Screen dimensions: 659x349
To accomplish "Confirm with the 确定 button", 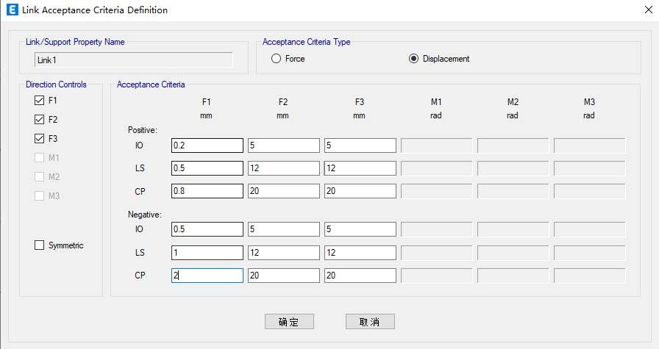I will pyautogui.click(x=289, y=322).
